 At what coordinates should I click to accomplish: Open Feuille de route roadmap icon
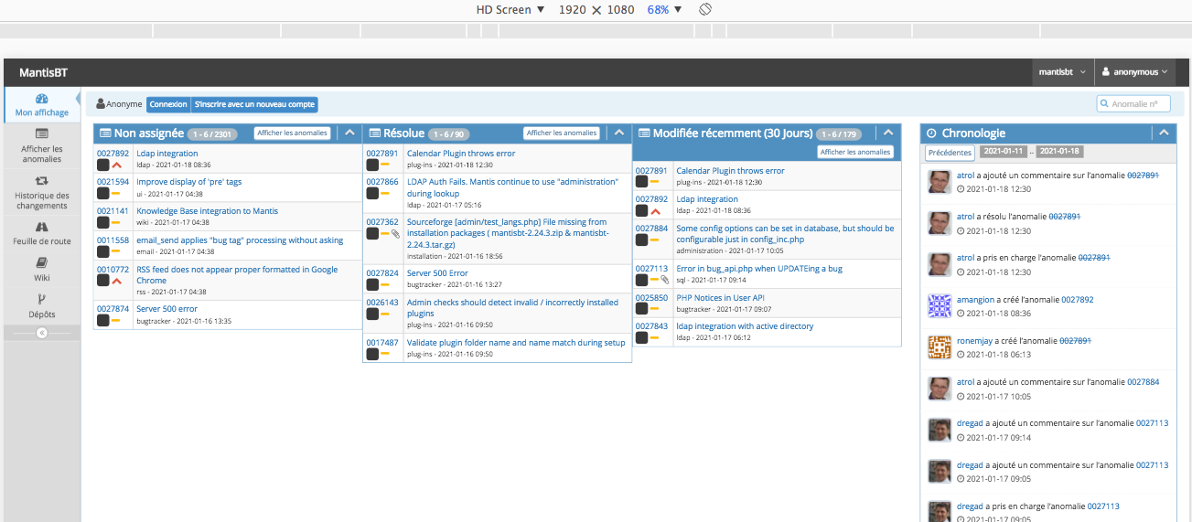(x=41, y=228)
